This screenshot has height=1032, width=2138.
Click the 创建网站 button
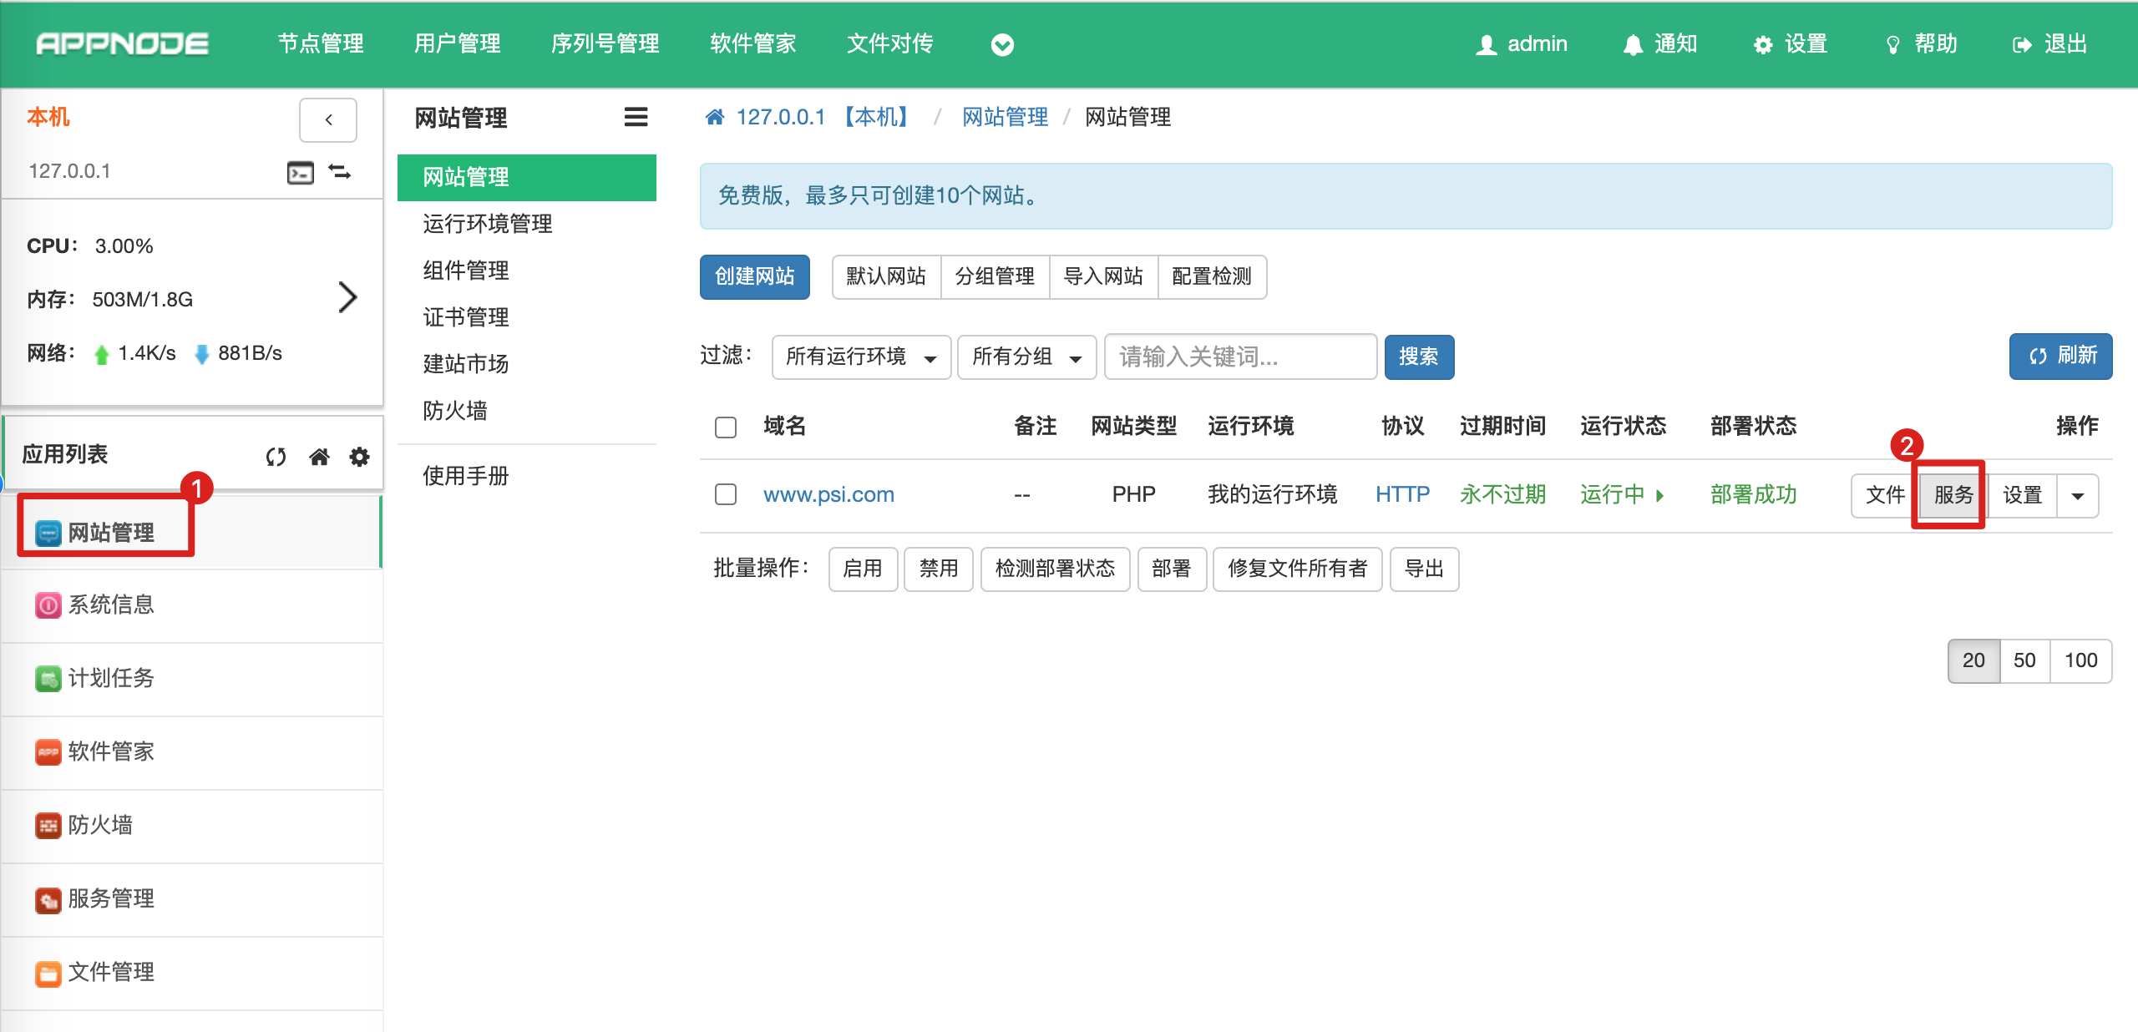(754, 276)
